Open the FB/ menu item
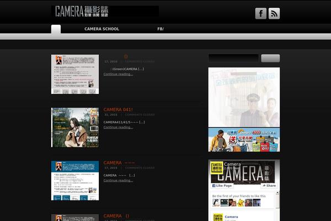 pyautogui.click(x=161, y=29)
